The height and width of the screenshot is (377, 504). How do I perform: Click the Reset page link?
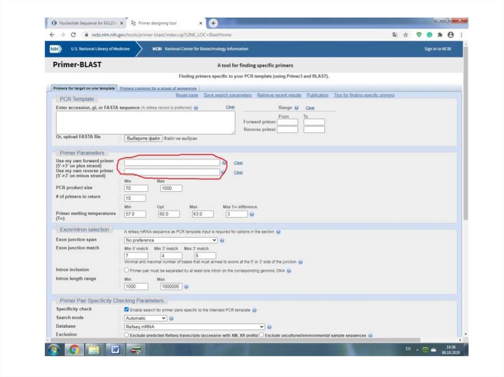[187, 95]
